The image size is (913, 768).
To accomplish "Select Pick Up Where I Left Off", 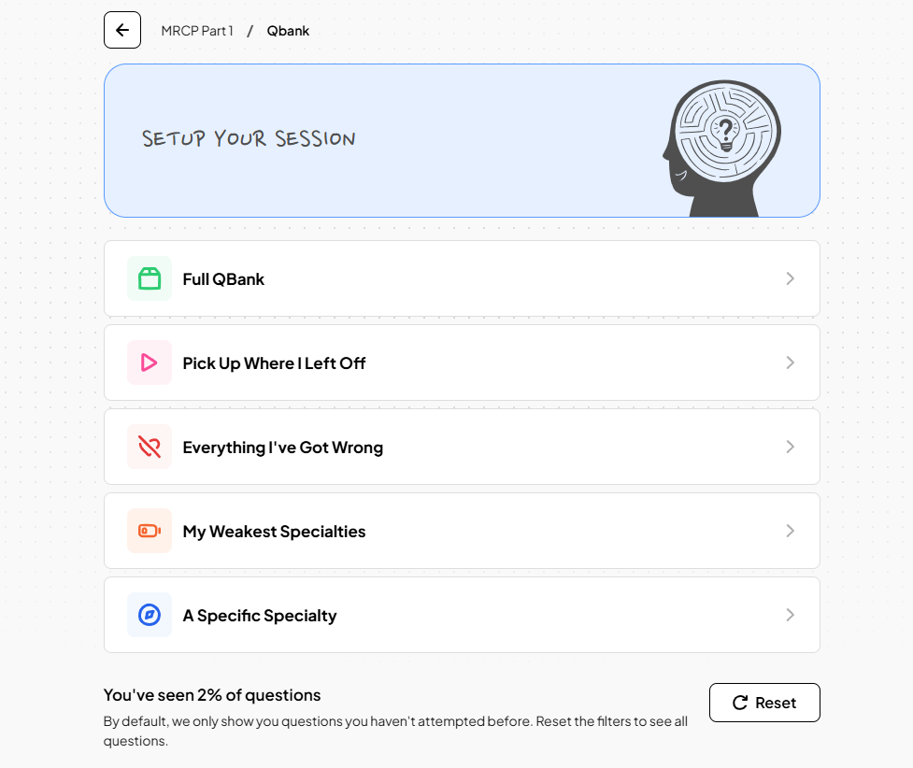I will click(462, 363).
